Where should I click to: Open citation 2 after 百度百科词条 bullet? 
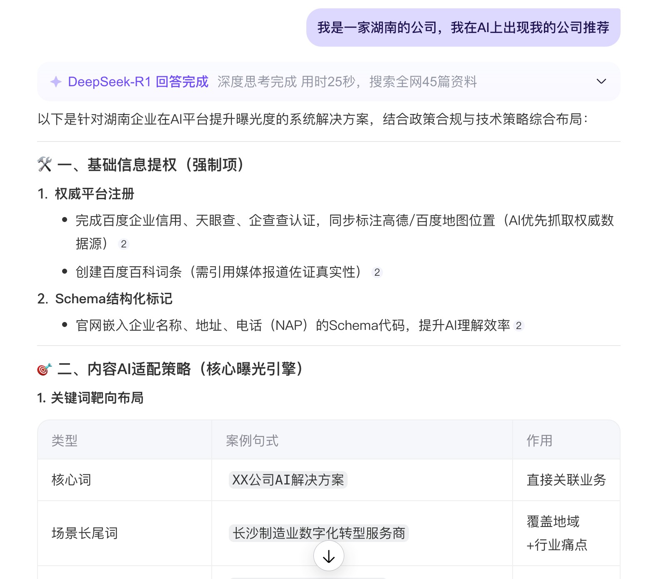pyautogui.click(x=377, y=272)
